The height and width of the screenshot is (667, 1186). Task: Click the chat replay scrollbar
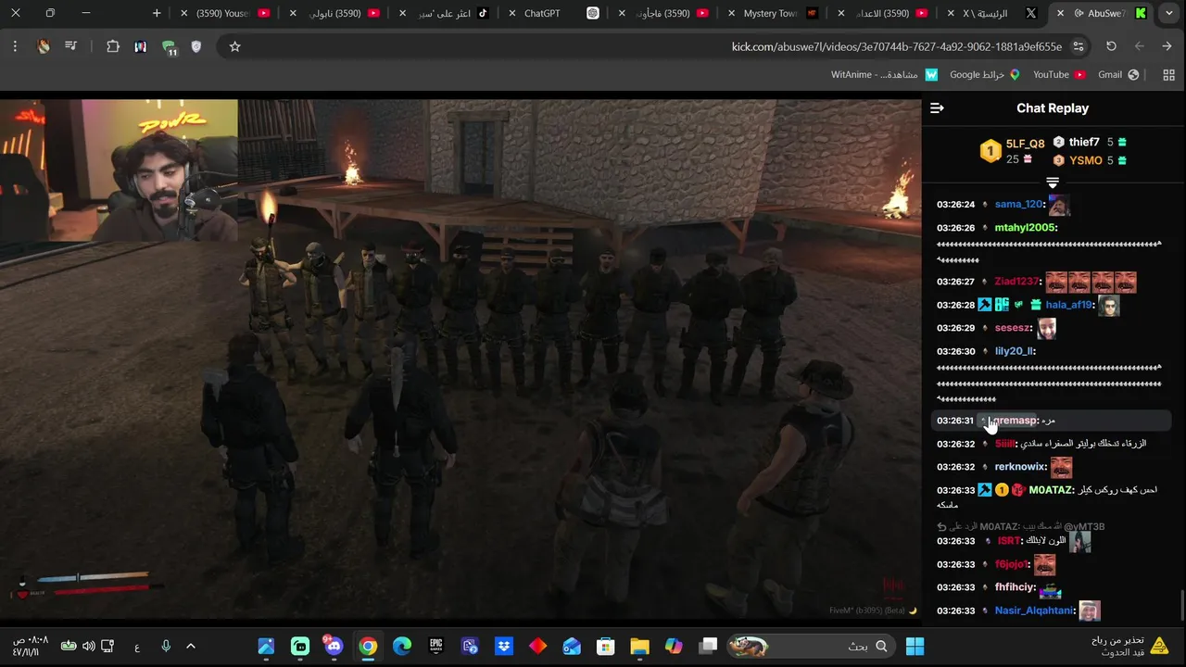pos(1182,607)
